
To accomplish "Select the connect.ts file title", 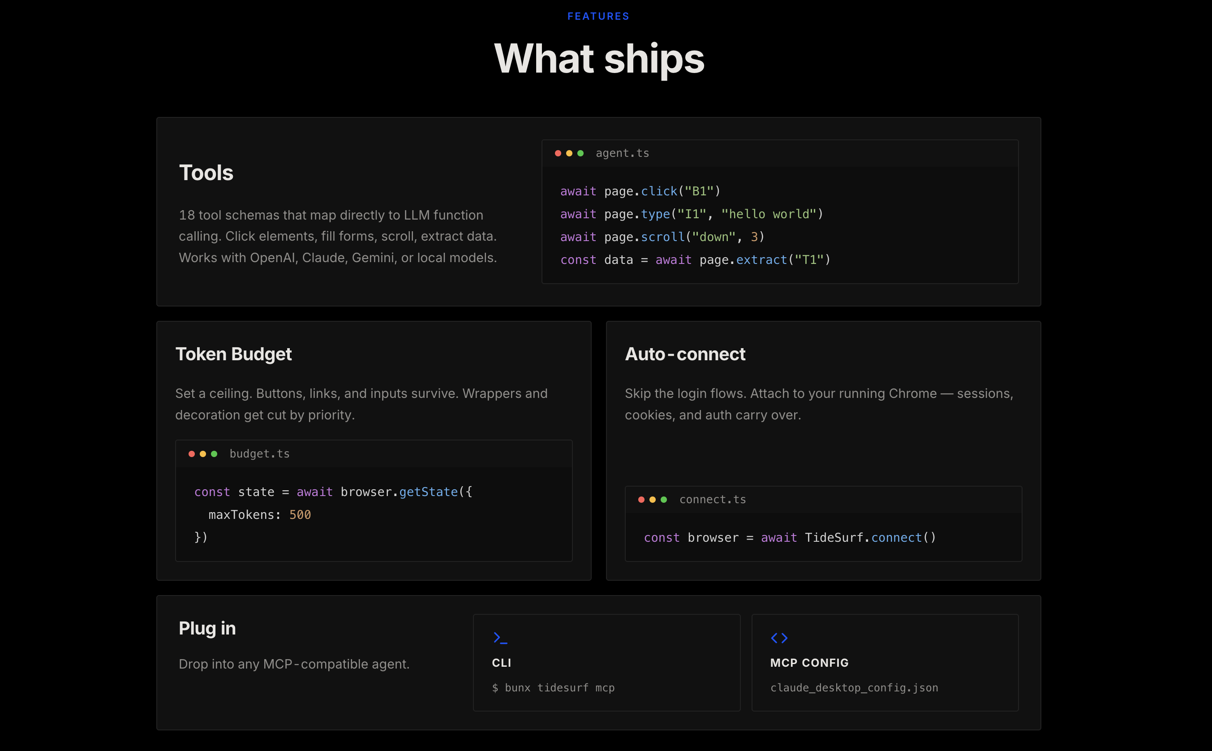I will click(712, 500).
